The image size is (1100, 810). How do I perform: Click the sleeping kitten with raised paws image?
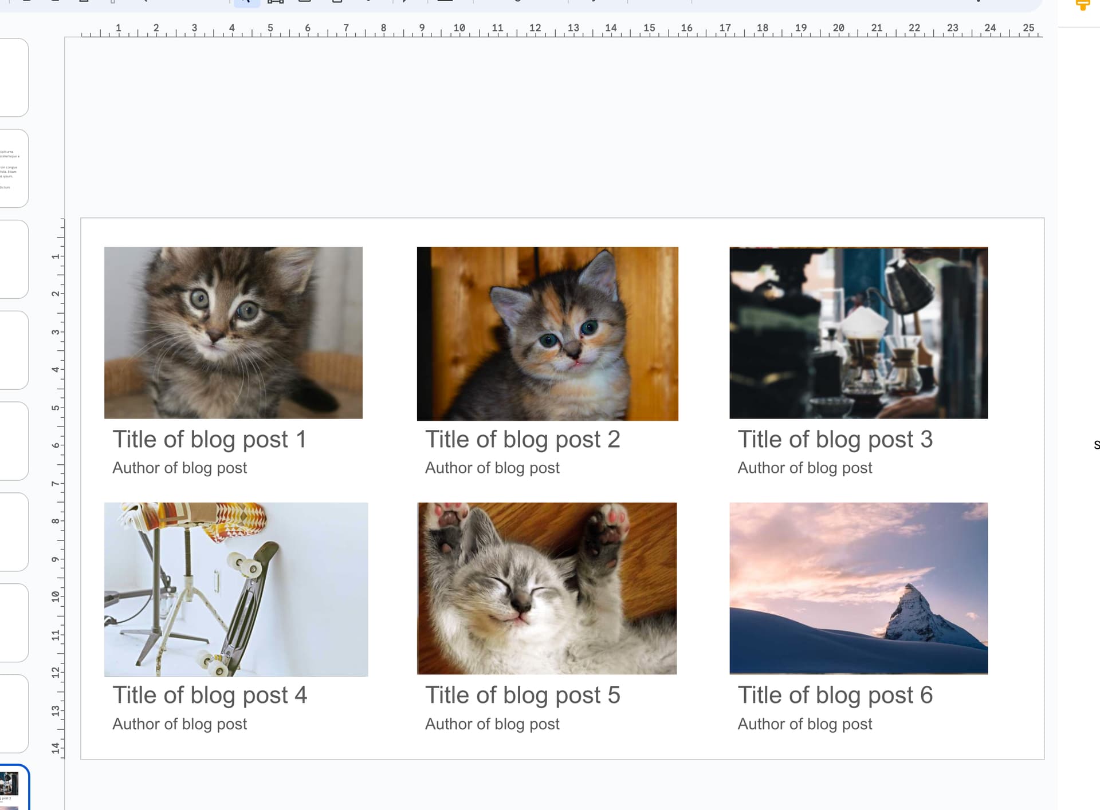[x=547, y=588]
